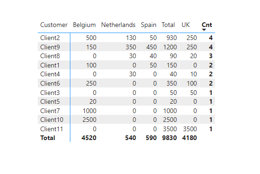This screenshot has height=174, width=260.
Task: Select Netherlands value 350 for Client9
Action: point(131,47)
